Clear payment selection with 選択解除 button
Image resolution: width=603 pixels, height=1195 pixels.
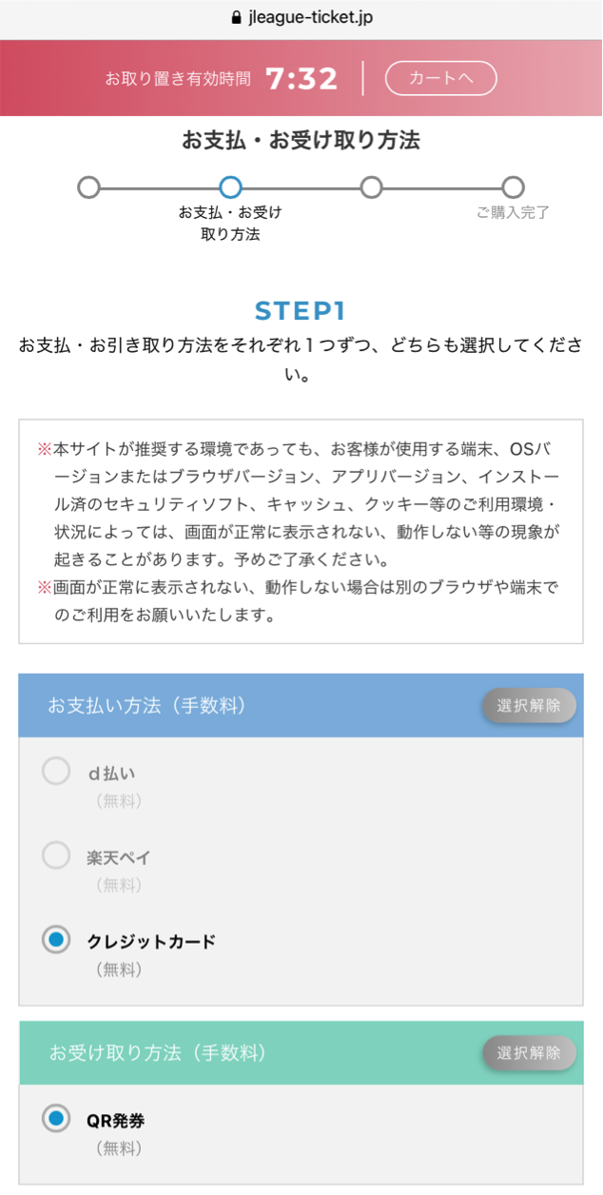[x=529, y=706]
